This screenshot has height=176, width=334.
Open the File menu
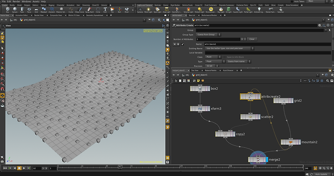click(x=4, y=1)
